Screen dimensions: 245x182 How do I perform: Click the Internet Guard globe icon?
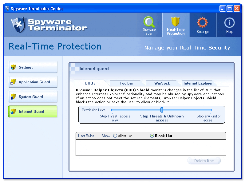pyautogui.click(x=13, y=112)
